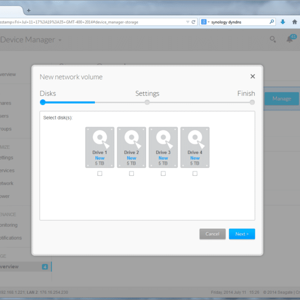This screenshot has height=300, width=300.
Task: Open the Monitoring sidebar item
Action: (x=9, y=225)
